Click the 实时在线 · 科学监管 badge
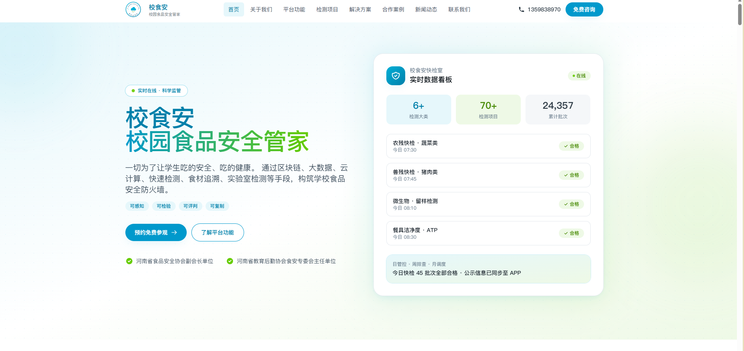The image size is (744, 351). click(156, 91)
